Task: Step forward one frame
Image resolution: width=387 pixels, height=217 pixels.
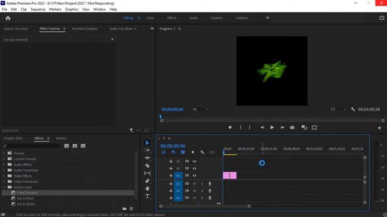Action: tap(282, 127)
